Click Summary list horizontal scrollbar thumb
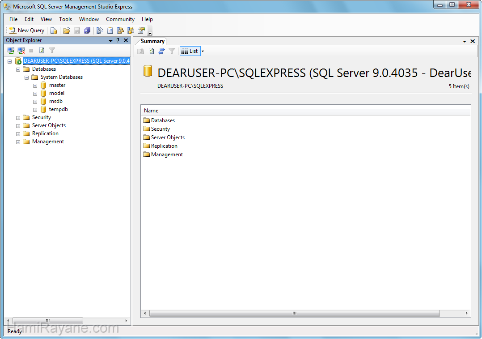 pos(295,313)
